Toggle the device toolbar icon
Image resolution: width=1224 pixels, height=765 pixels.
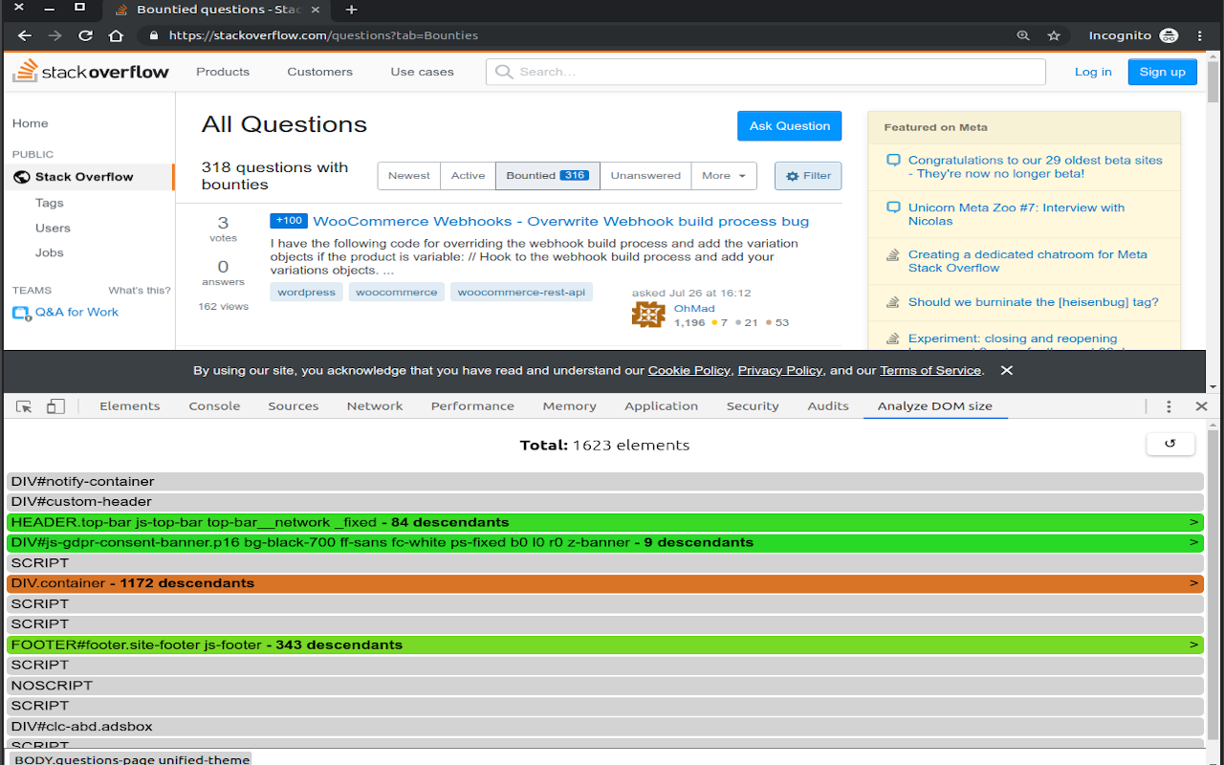tap(55, 406)
